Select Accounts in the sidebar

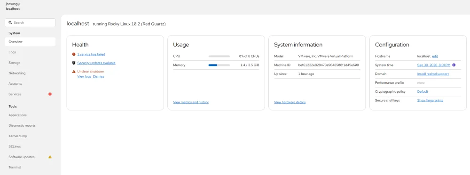click(30, 84)
